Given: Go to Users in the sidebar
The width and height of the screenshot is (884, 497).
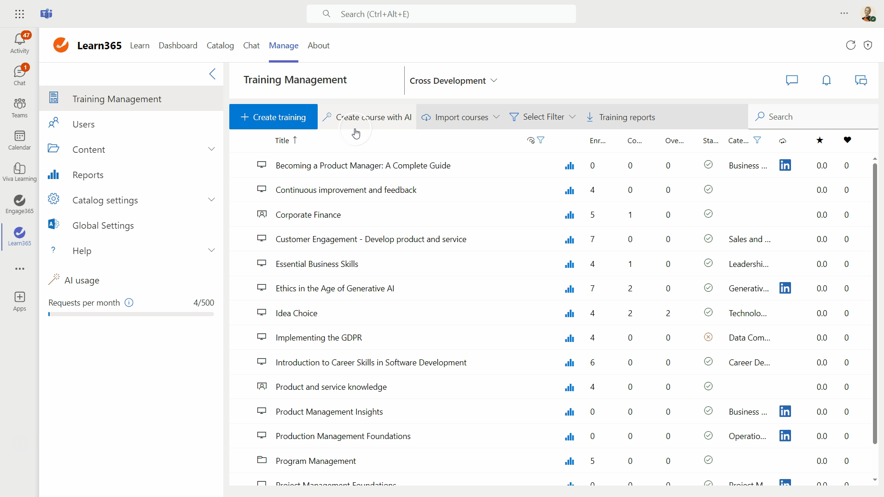Looking at the screenshot, I should pyautogui.click(x=131, y=124).
